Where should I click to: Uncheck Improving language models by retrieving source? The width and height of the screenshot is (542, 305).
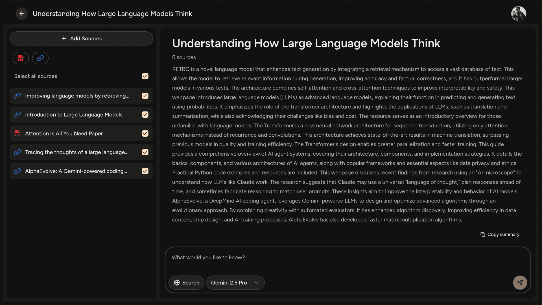145,96
